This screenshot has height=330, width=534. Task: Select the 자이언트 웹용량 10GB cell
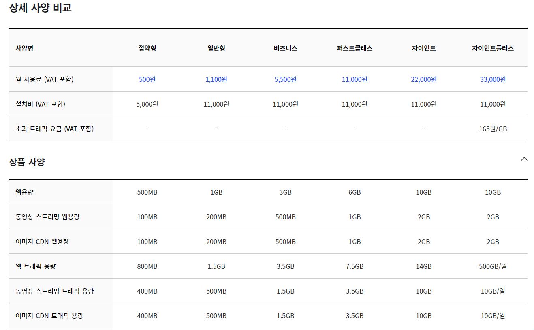point(424,192)
